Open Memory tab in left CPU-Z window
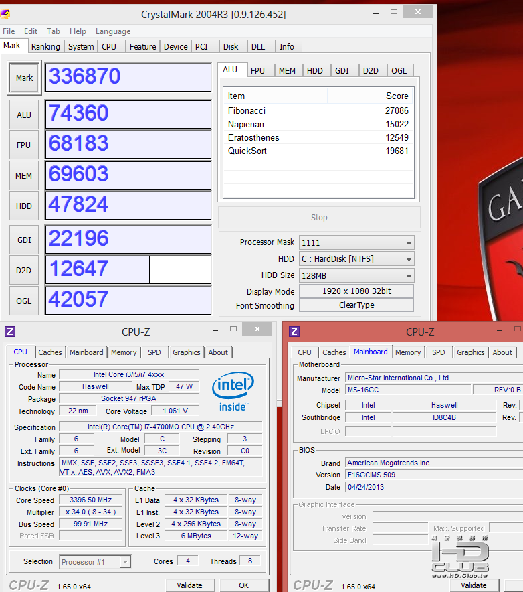The image size is (523, 592). (124, 352)
